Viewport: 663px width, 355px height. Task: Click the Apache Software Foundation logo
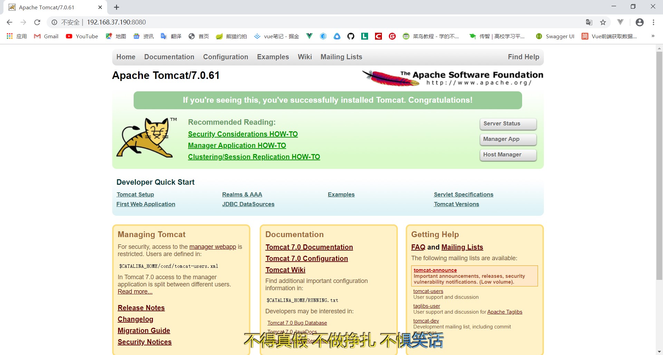point(452,78)
